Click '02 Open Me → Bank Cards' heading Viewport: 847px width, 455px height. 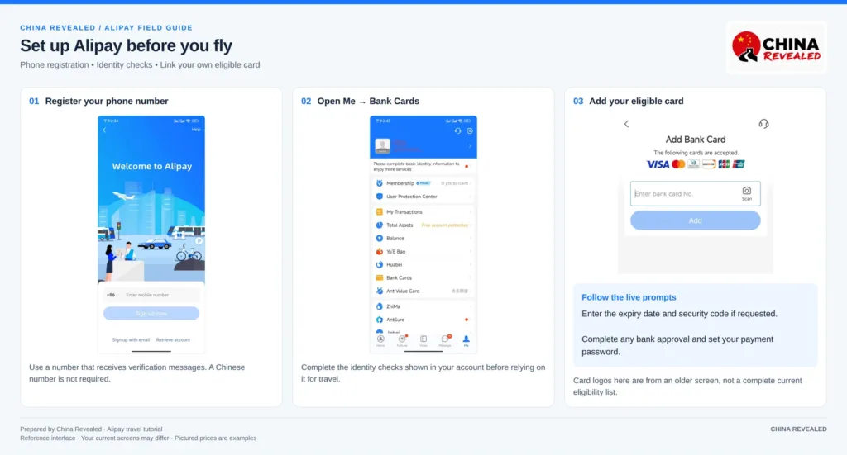coord(360,102)
